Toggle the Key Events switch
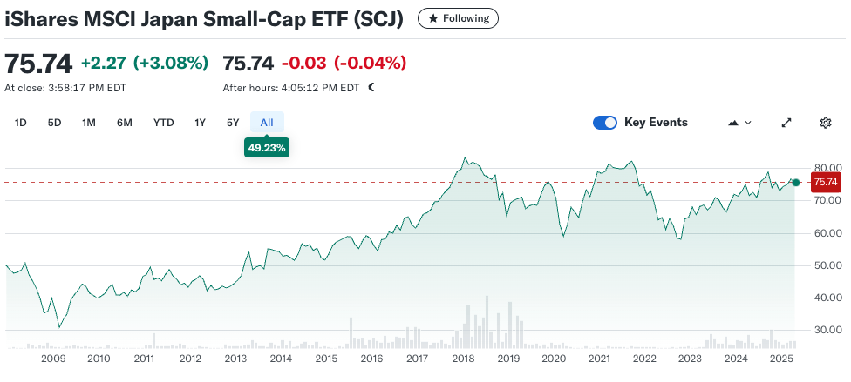The width and height of the screenshot is (851, 382). click(605, 123)
